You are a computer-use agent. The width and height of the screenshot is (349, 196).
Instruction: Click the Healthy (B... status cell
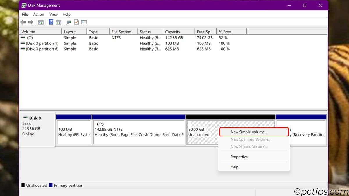pos(150,38)
